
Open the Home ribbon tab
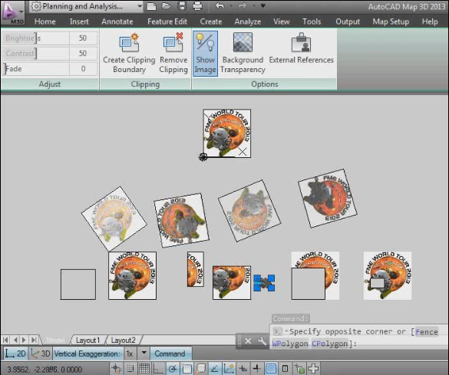point(45,21)
